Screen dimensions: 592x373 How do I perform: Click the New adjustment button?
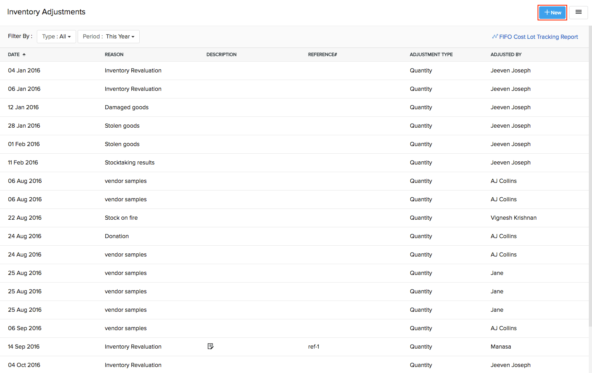552,12
